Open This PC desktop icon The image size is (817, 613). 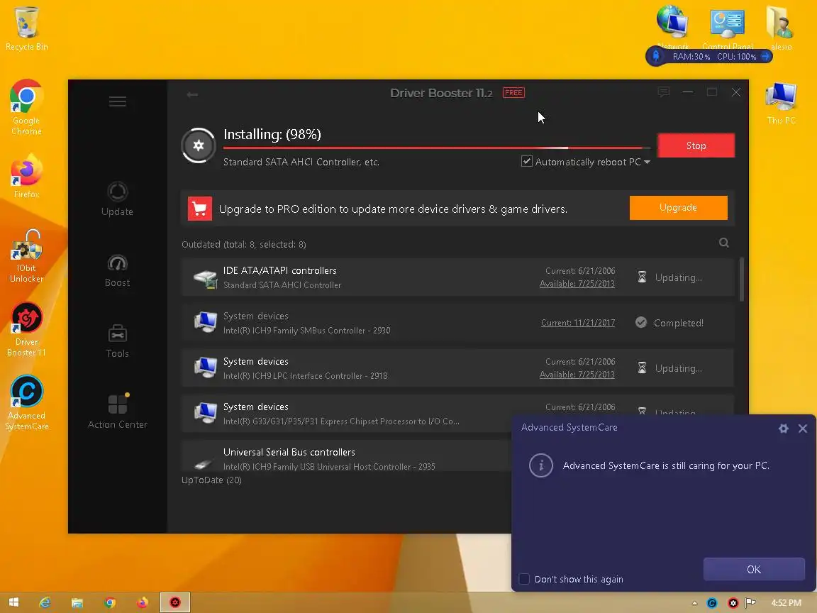(781, 103)
